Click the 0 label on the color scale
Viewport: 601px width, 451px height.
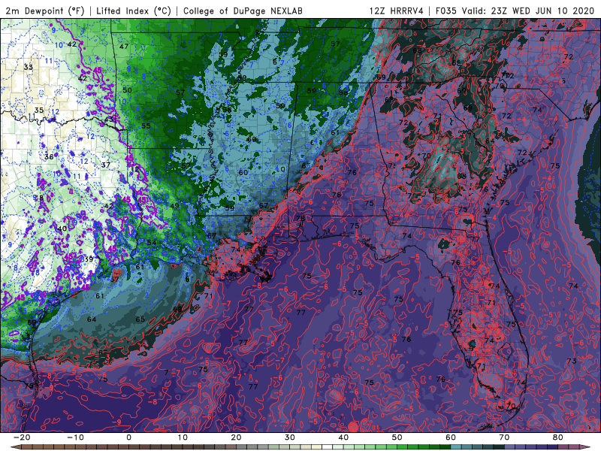coord(128,437)
